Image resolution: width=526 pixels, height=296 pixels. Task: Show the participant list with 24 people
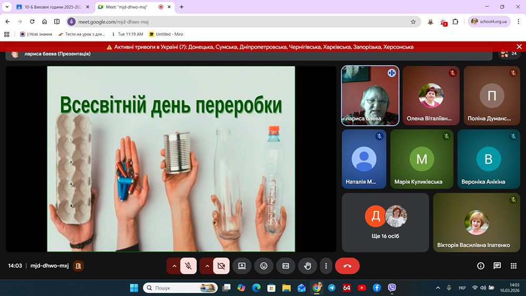509,54
